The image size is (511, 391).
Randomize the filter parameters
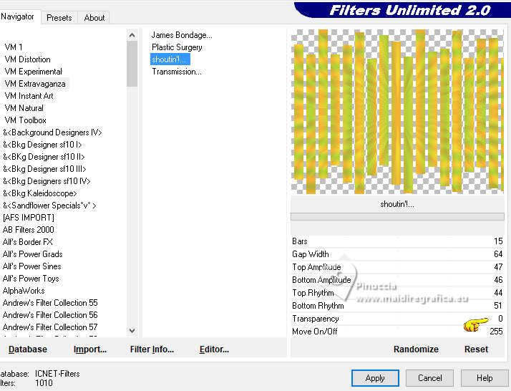[416, 349]
